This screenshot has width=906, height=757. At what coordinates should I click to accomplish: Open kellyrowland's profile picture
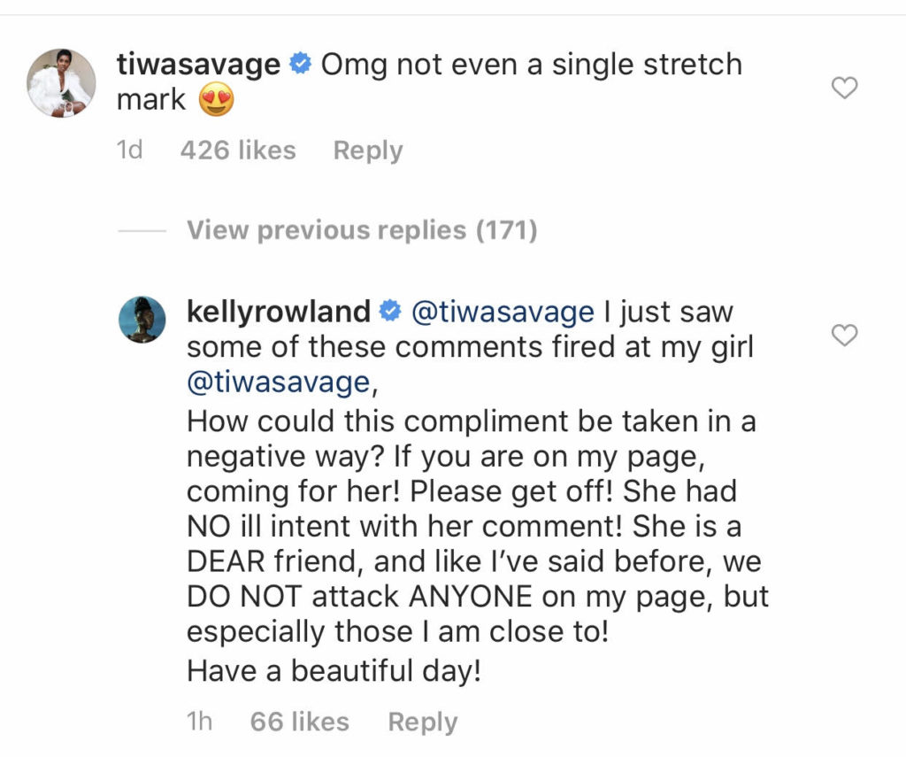142,320
